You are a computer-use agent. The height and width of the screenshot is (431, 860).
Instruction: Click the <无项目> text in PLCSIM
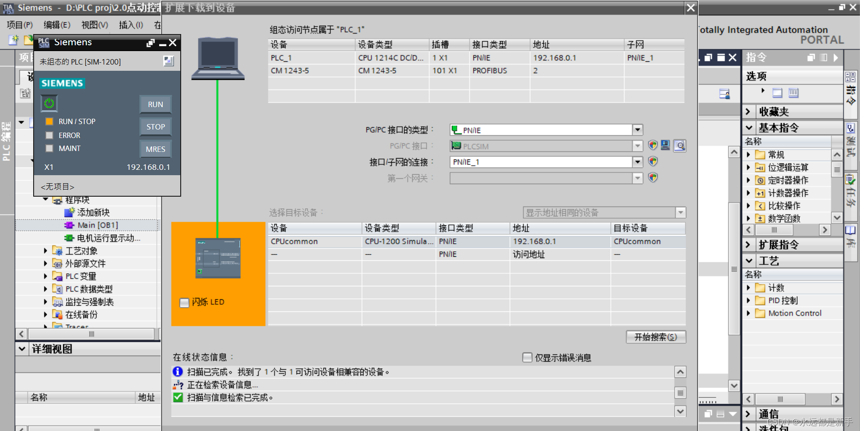(57, 187)
